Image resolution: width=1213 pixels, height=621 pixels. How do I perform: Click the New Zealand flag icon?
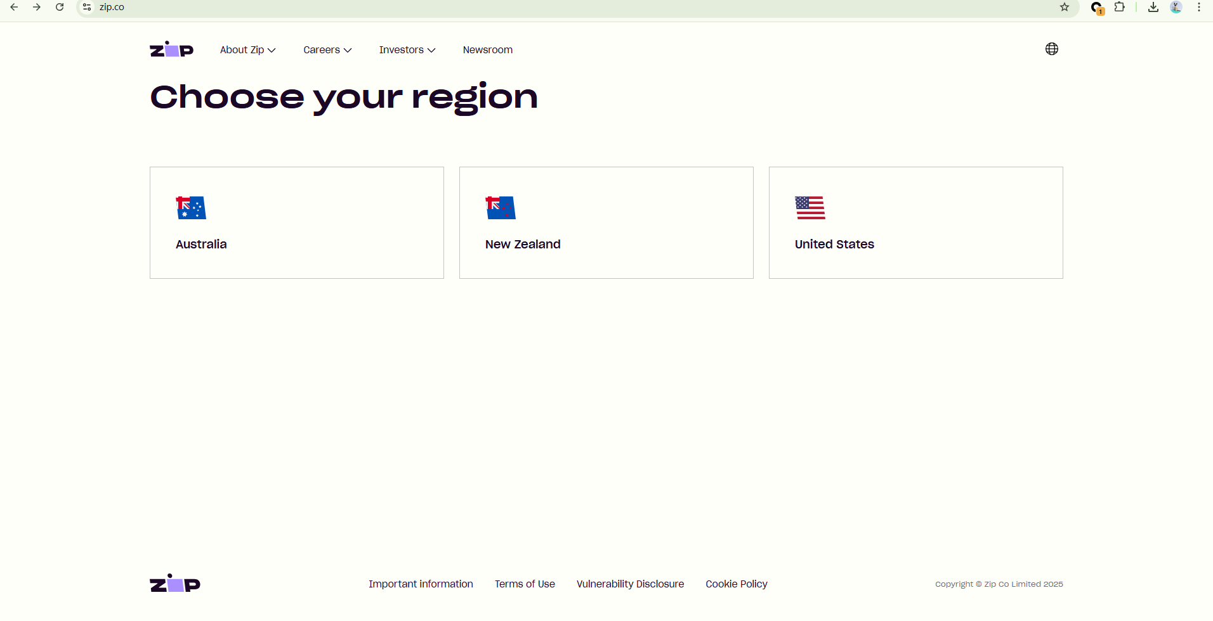(x=501, y=208)
